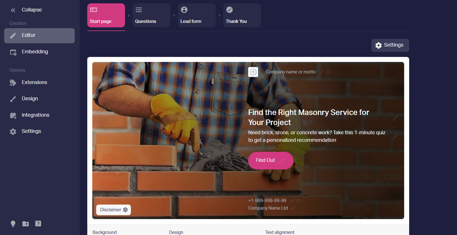This screenshot has width=457, height=235.
Task: Click the folder upload icon in the sidebar footer
Action: pyautogui.click(x=25, y=224)
